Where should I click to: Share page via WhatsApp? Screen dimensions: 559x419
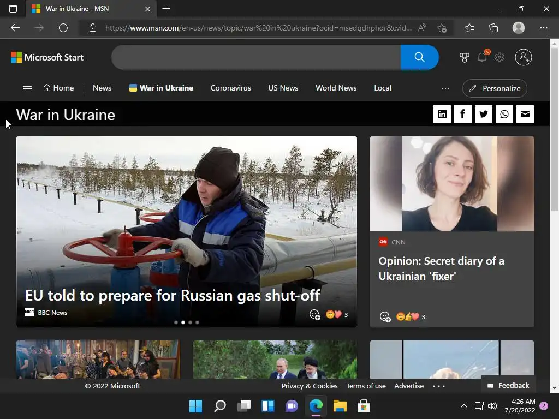(x=504, y=114)
